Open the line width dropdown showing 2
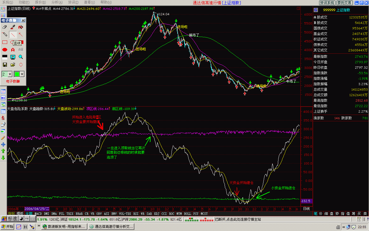 coord(10,74)
